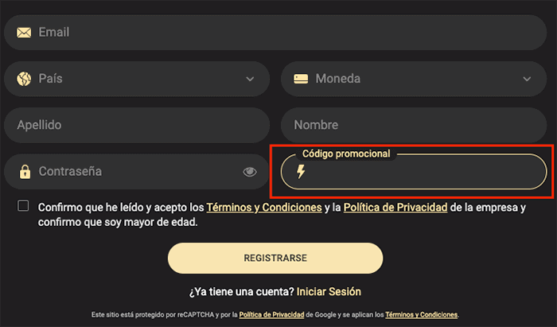Expand the País dropdown arrow
The image size is (557, 327).
[250, 79]
